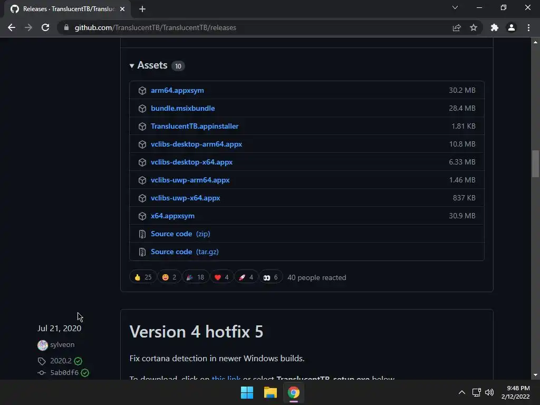Image resolution: width=540 pixels, height=405 pixels.
Task: Open the volume control in system tray
Action: (x=489, y=392)
